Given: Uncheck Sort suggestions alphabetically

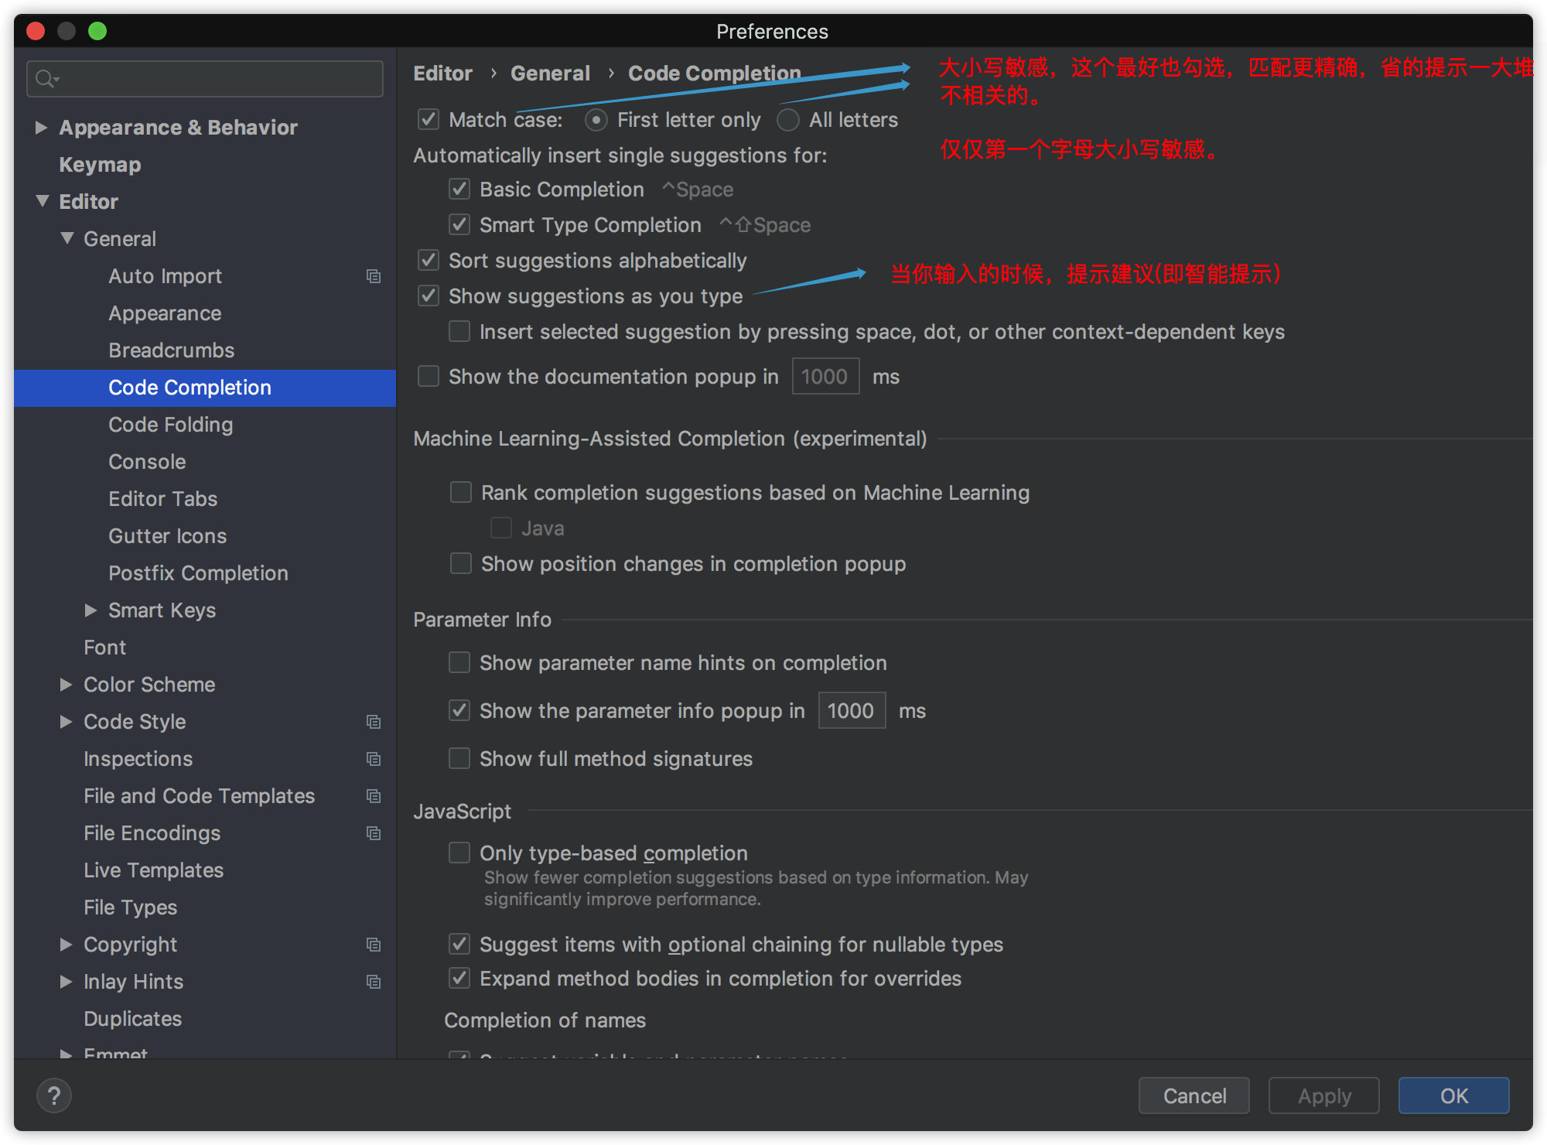Looking at the screenshot, I should (429, 261).
